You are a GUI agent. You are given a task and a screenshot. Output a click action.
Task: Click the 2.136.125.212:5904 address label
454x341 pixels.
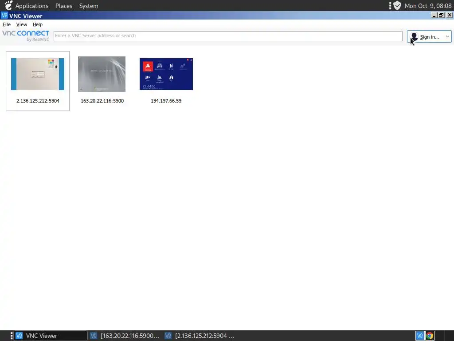pyautogui.click(x=38, y=101)
